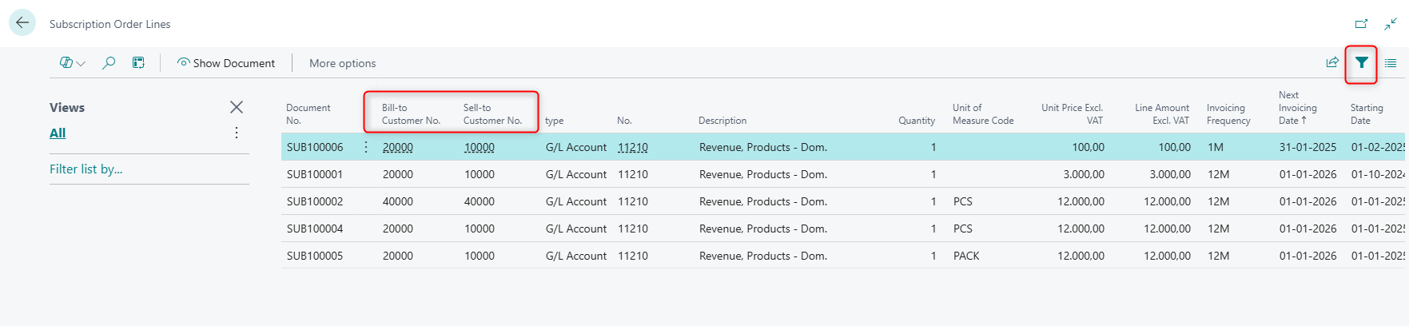The height and width of the screenshot is (326, 1409).
Task: Select the SUB100002 row
Action: [x=315, y=201]
